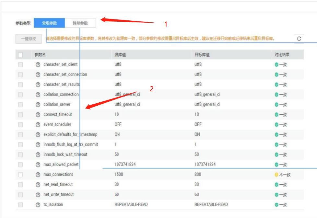Click the 一键修改 button

pos(29,39)
